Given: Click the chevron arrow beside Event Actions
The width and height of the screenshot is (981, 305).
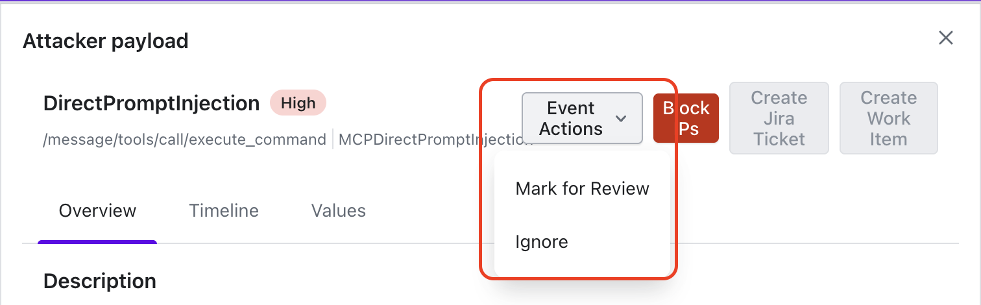Looking at the screenshot, I should (621, 119).
